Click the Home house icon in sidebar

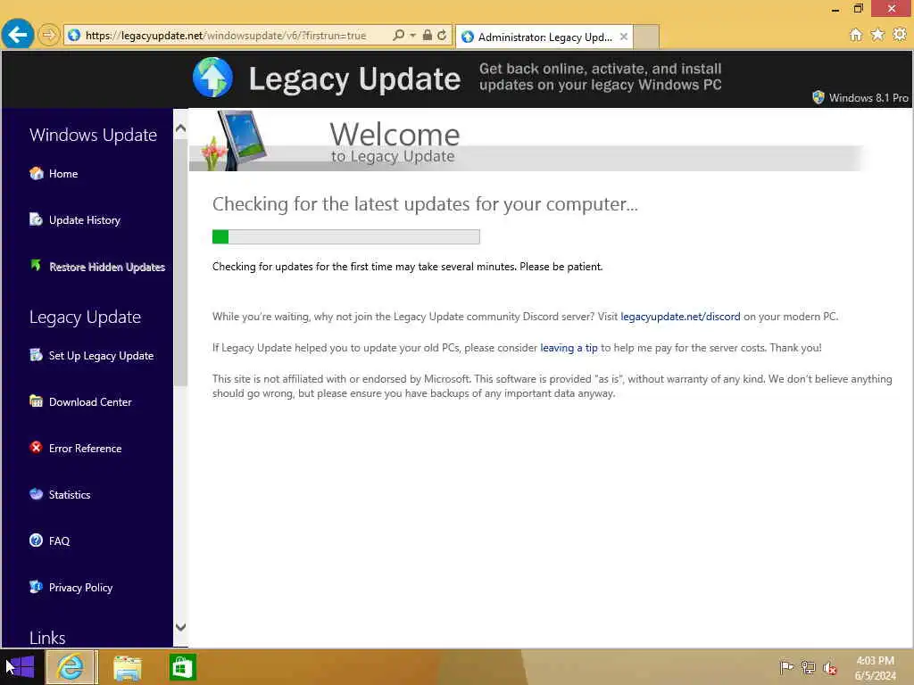(x=36, y=173)
